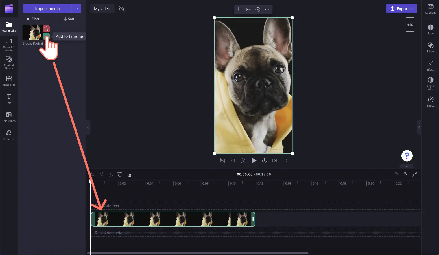Screen dimensions: 439x255
Task: Open the Clipchamp logo home icon
Action: click(9, 9)
